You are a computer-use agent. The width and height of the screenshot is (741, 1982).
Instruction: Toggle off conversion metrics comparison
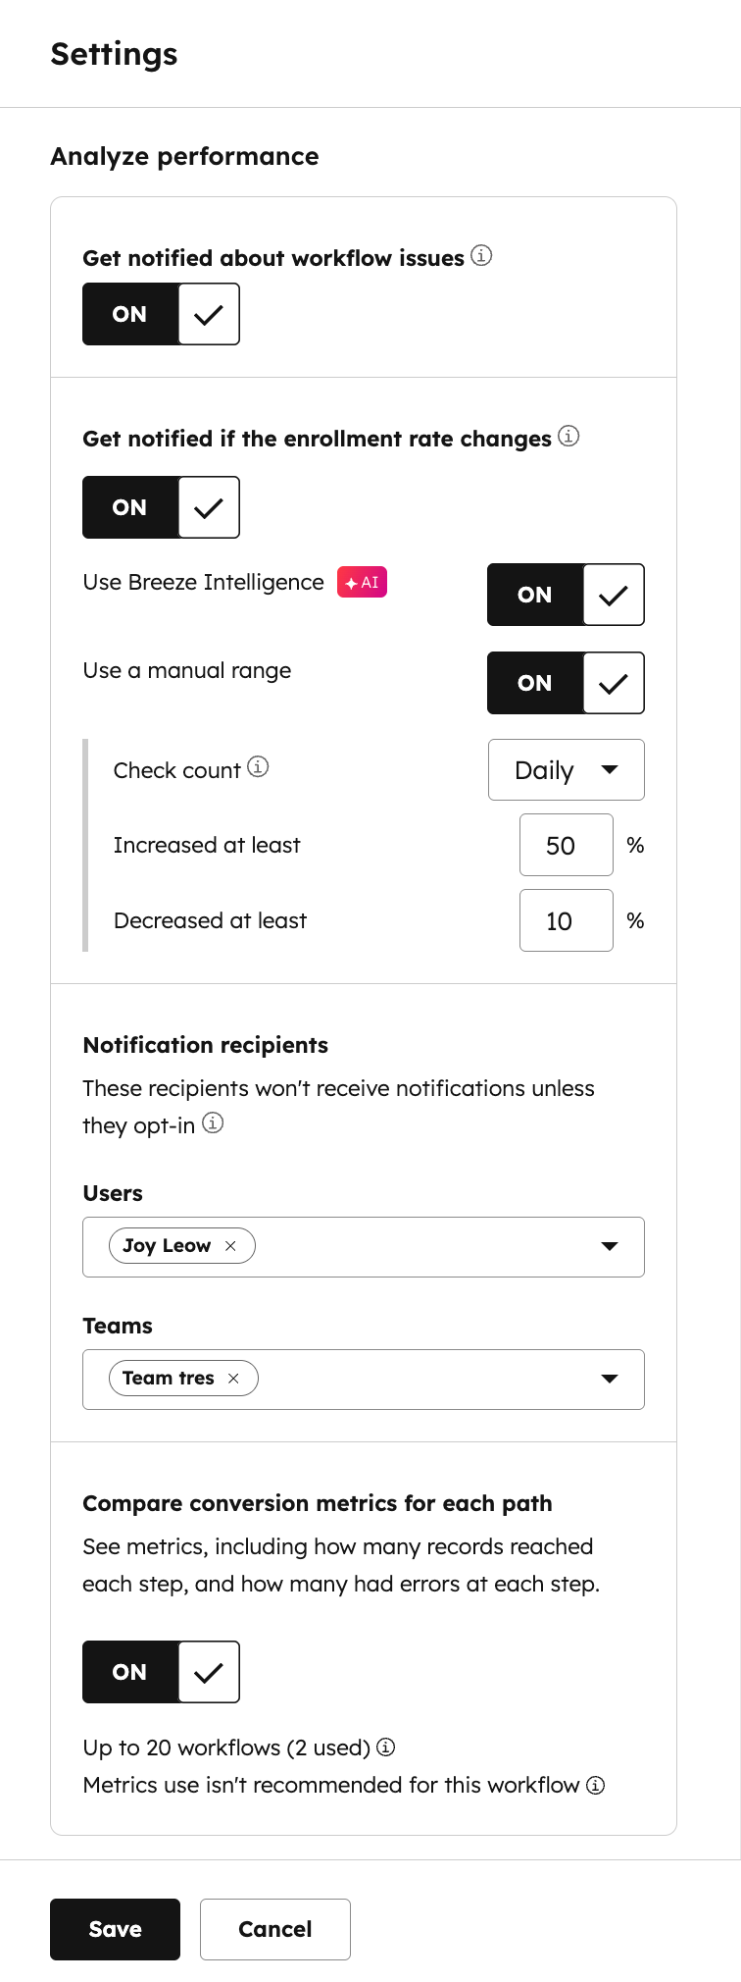coord(161,1672)
